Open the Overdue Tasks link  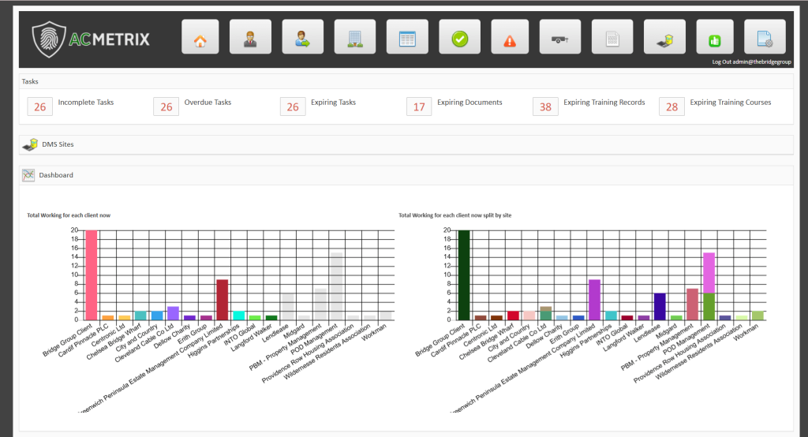[208, 103]
